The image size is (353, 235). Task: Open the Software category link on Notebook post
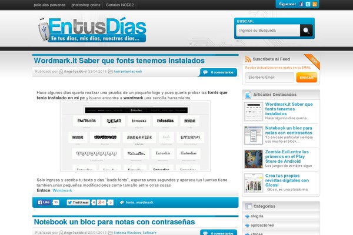click(x=149, y=233)
